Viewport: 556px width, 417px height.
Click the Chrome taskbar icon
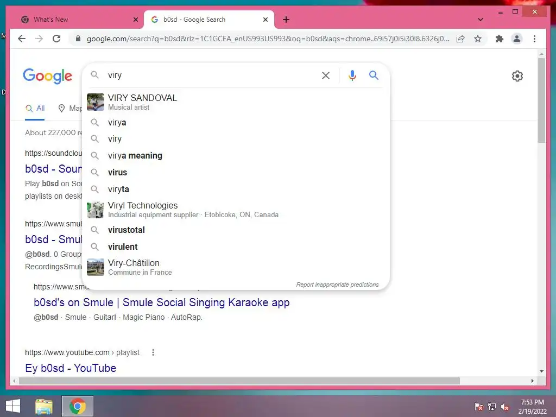(x=77, y=406)
